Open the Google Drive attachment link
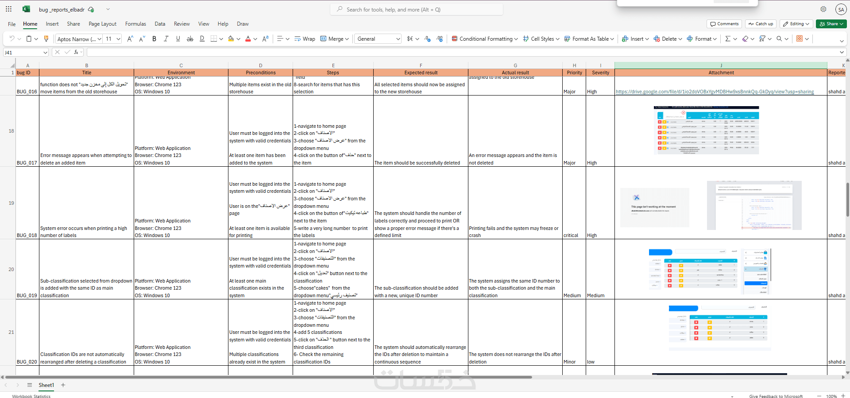The image size is (850, 398). tap(715, 92)
